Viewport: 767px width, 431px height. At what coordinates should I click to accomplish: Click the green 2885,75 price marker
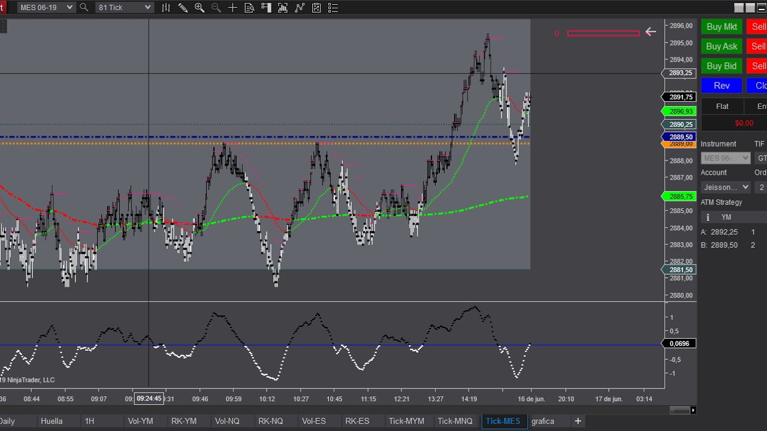tap(680, 196)
